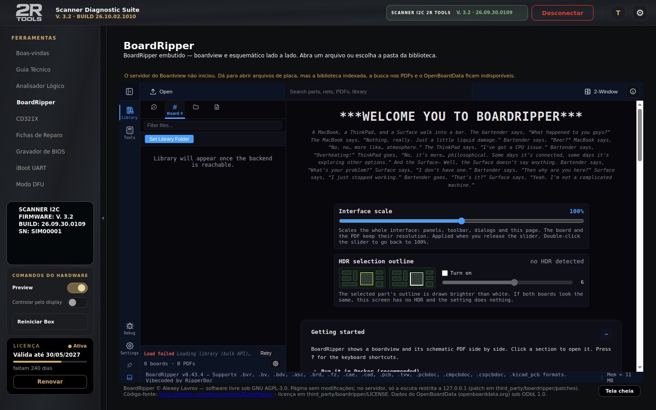
Task: Collapse the left Ferramentas sidebar arrow
Action: [x=103, y=218]
